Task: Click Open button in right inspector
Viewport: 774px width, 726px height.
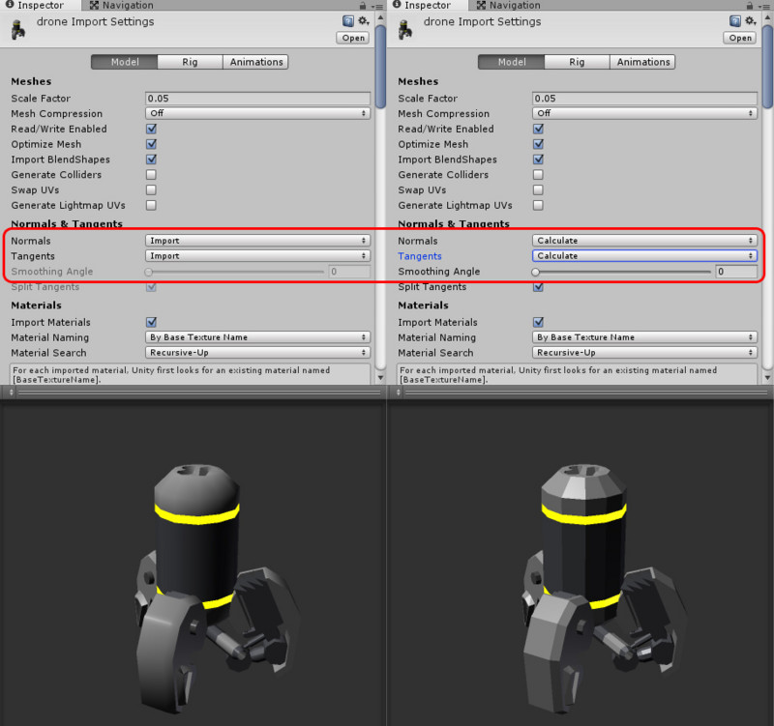Action: pyautogui.click(x=740, y=38)
